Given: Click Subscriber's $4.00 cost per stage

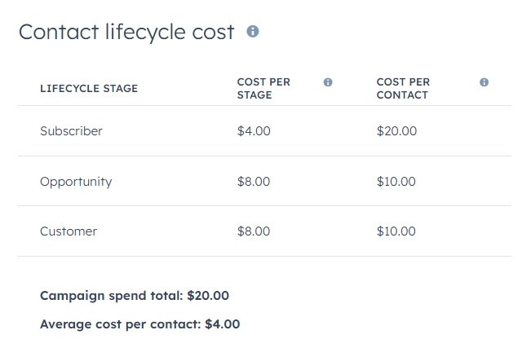Looking at the screenshot, I should coord(254,131).
